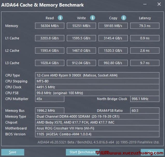This screenshot has width=165, height=157.
Task: Open the Copy info icon
Action: [124, 18]
